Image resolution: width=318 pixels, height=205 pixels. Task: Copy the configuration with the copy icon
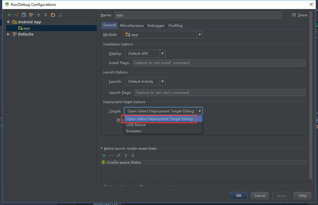(24, 15)
